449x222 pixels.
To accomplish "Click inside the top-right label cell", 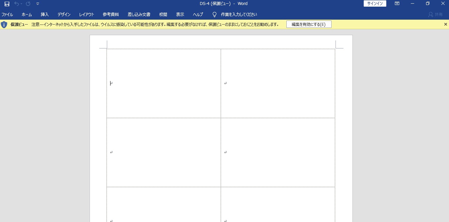I will tap(278, 83).
